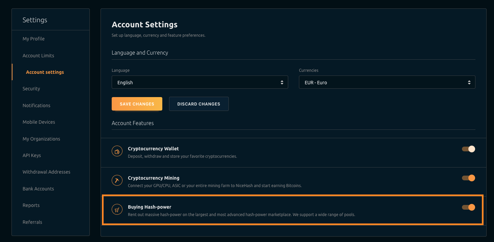Open Bank Accounts section

pos(38,189)
